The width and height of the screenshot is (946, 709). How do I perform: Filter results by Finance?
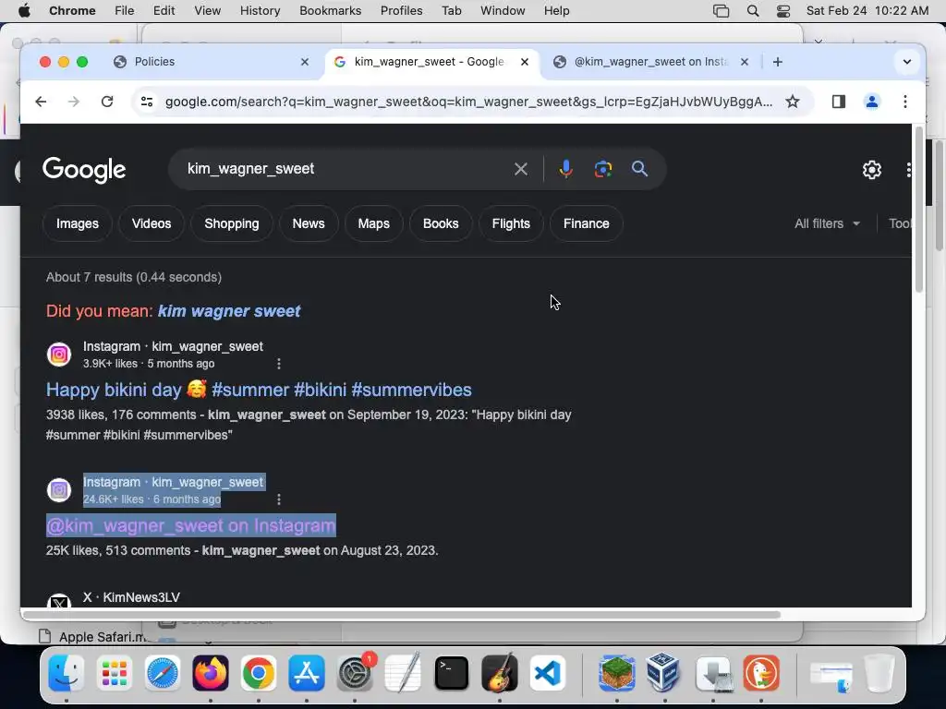point(586,223)
